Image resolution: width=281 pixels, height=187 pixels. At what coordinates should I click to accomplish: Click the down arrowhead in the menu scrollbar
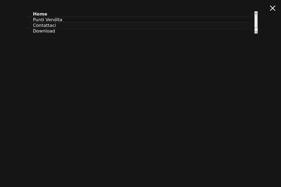pos(256,32)
